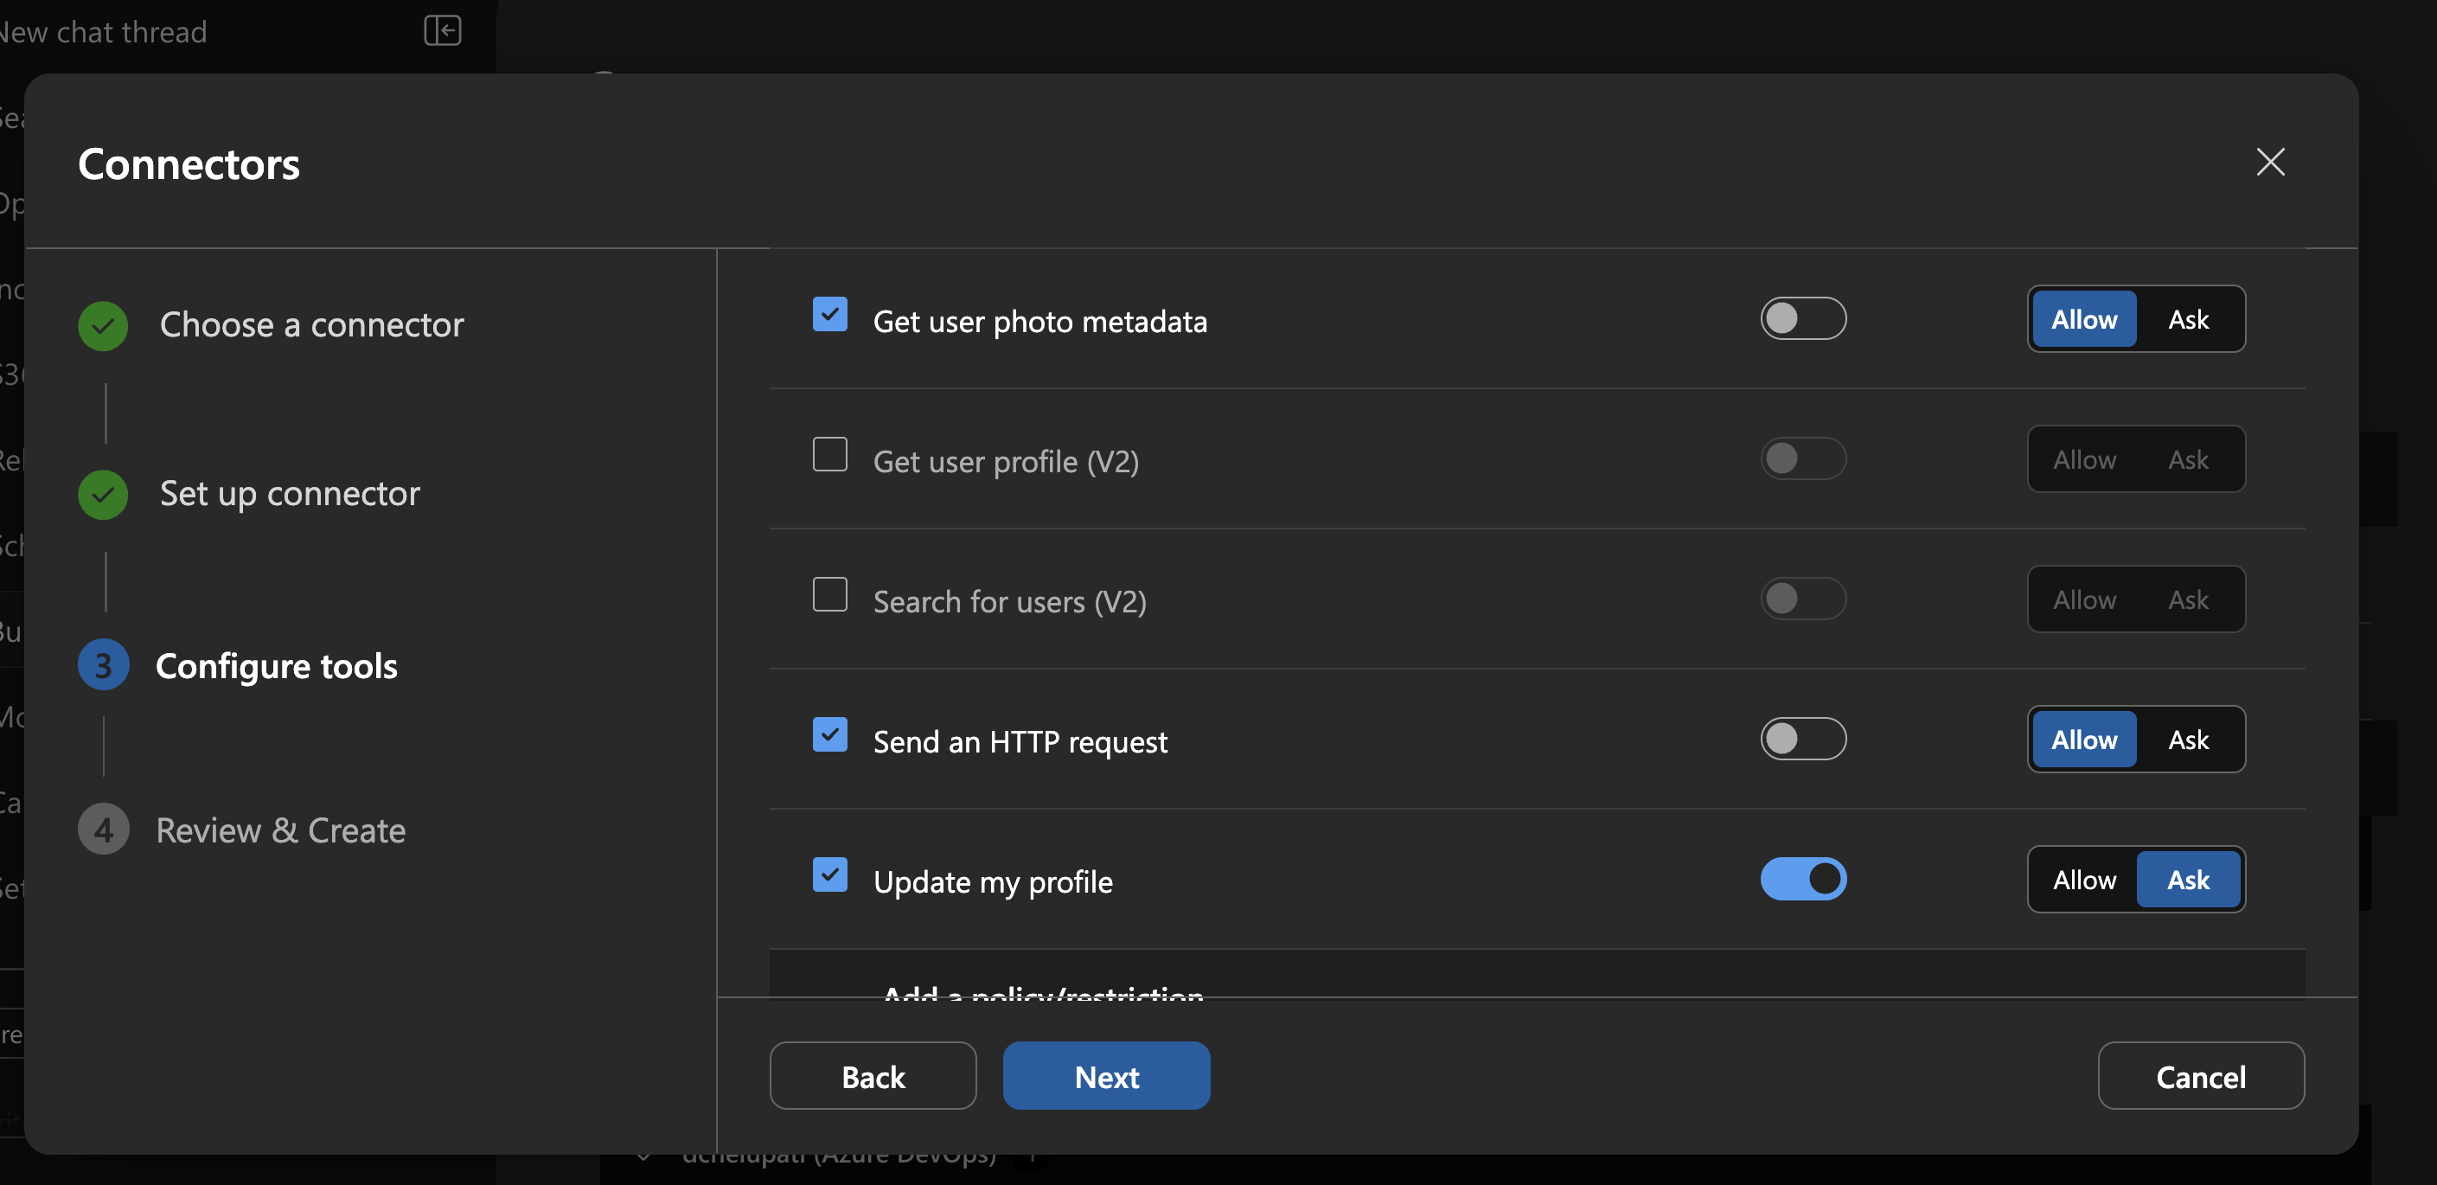
Task: Set Send an HTTP request to Ask
Action: 2187,740
